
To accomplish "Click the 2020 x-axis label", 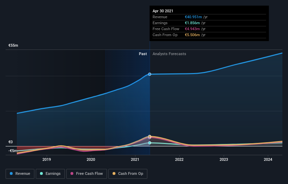I will coord(91,159).
